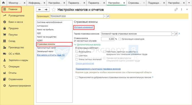
Task: Open the Тариф страховых взносов dropdown arrow
Action: (x=173, y=34)
